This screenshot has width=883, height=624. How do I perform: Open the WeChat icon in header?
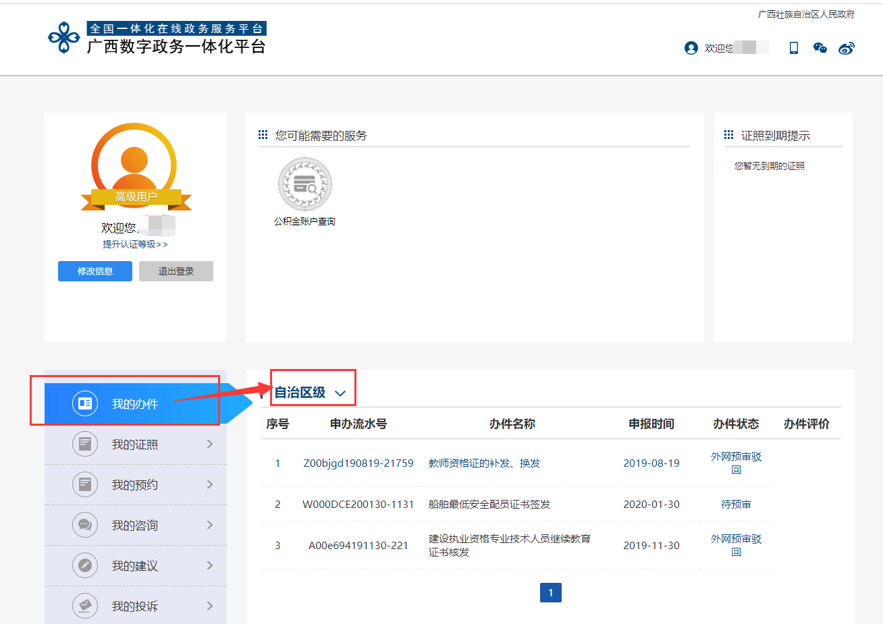click(820, 48)
